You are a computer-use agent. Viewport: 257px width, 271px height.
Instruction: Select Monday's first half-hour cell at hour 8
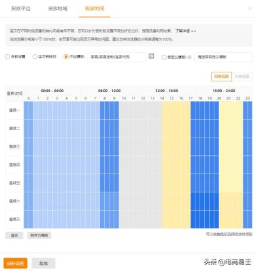(x=102, y=110)
